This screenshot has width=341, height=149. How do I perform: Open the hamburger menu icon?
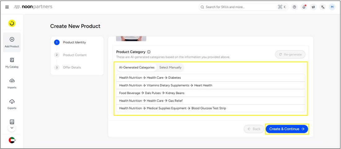[7, 7]
